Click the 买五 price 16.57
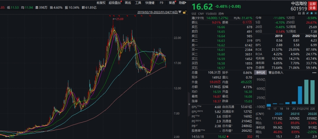 221,68
